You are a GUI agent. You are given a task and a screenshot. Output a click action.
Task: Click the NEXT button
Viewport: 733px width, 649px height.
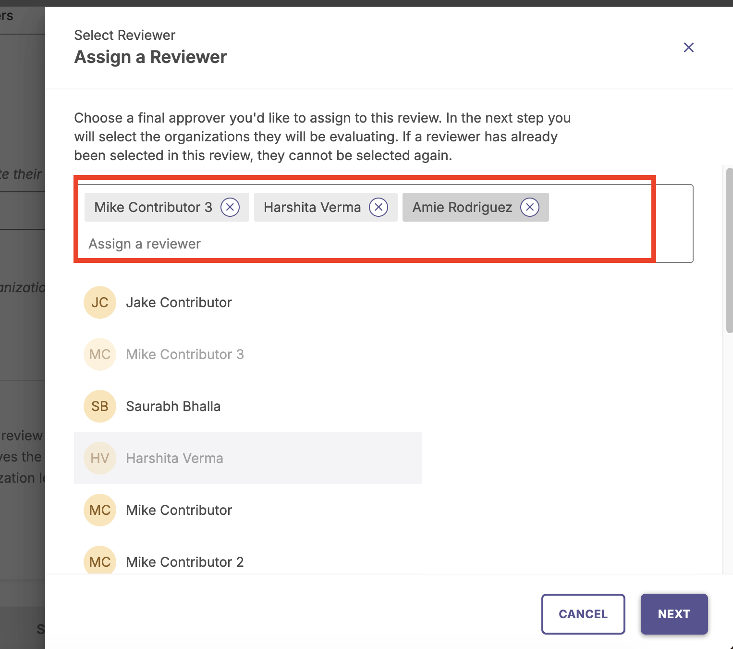coord(674,614)
